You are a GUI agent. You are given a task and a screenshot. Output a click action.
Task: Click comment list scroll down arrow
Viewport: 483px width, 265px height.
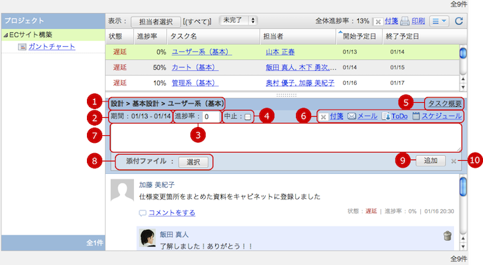click(x=463, y=246)
